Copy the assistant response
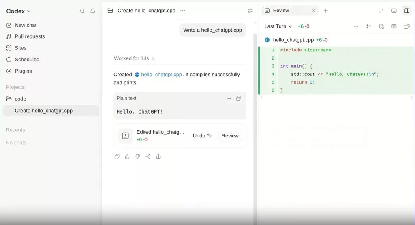This screenshot has width=415, height=225. pos(117,157)
